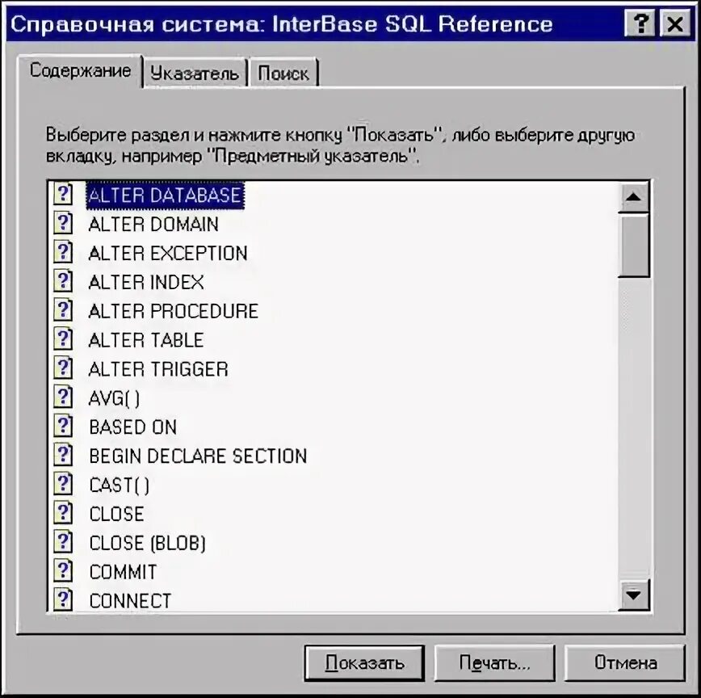This screenshot has width=701, height=698.
Task: Close the InterBase SQL Reference window
Action: point(674,23)
